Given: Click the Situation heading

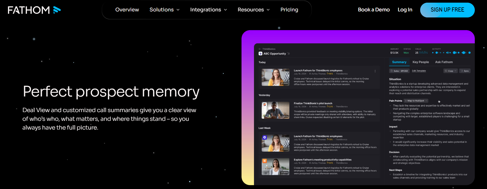Looking at the screenshot, I should 395,79.
